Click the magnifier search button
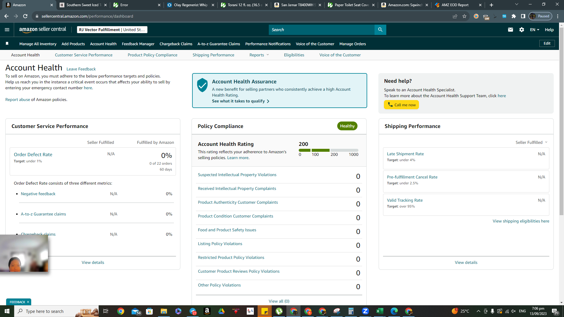 click(x=380, y=30)
